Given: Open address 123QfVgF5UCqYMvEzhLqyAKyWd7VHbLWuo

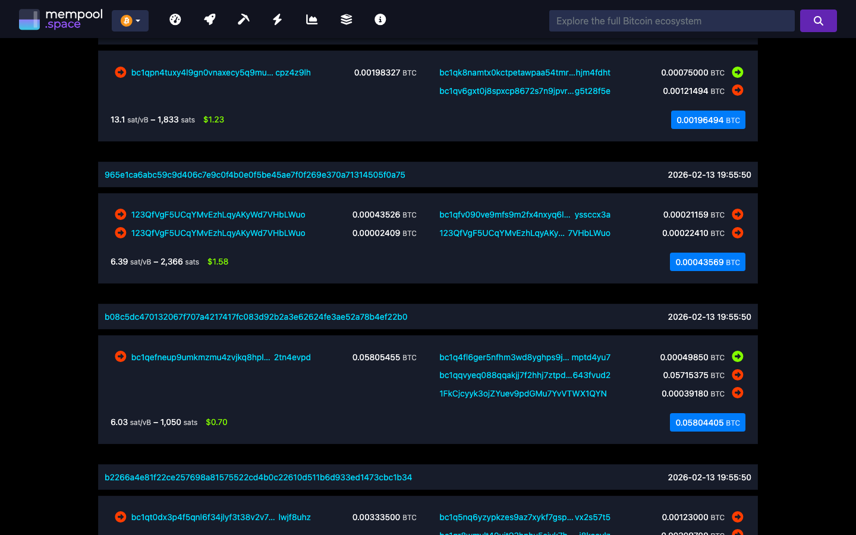Looking at the screenshot, I should click(218, 215).
